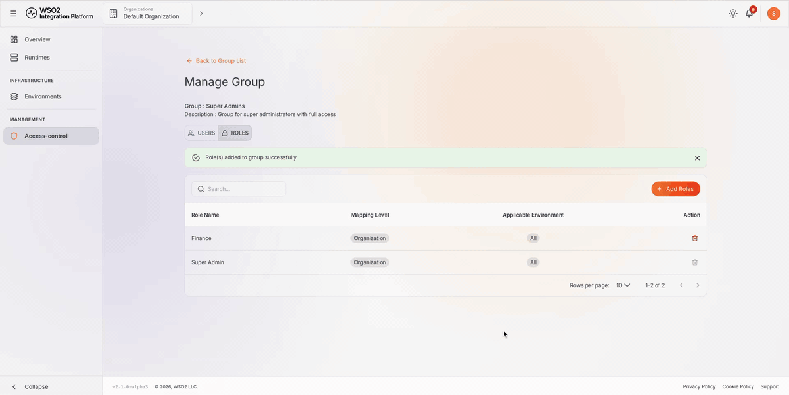Open the user avatar menu
Screen dimensions: 789x395
pos(774,13)
